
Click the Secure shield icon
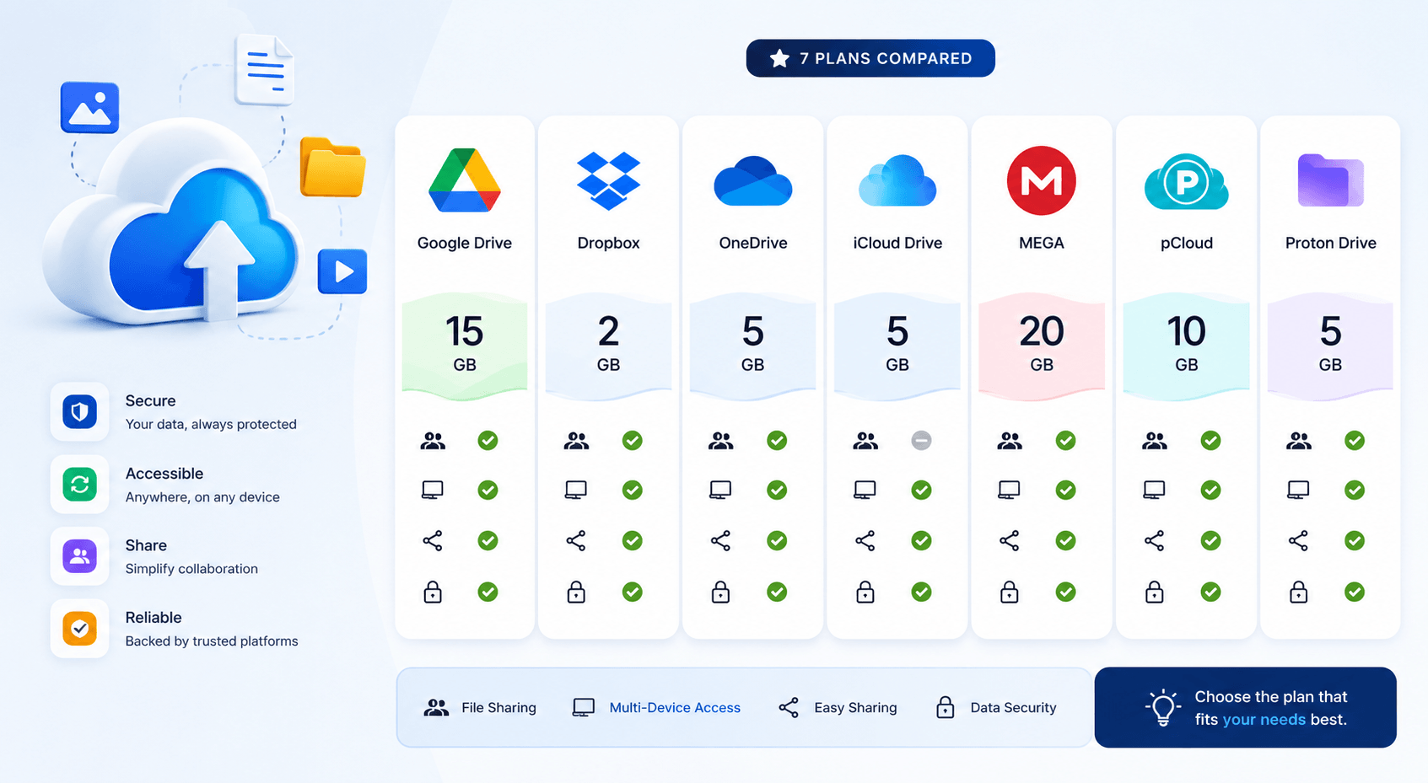(80, 412)
